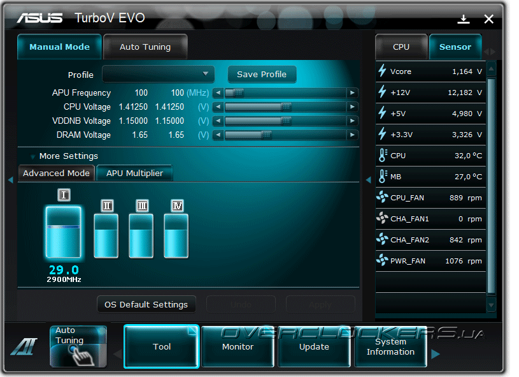Click the CHA_FAN2 fan icon
519x377 pixels.
(x=382, y=239)
